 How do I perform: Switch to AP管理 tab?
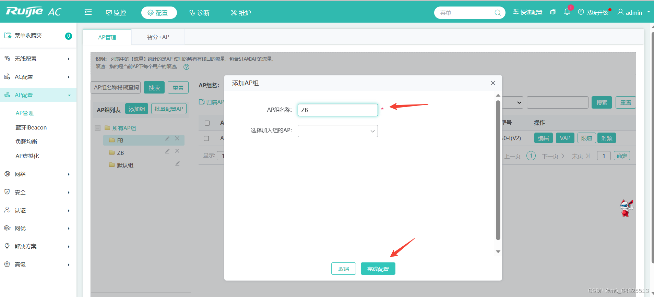click(x=107, y=37)
